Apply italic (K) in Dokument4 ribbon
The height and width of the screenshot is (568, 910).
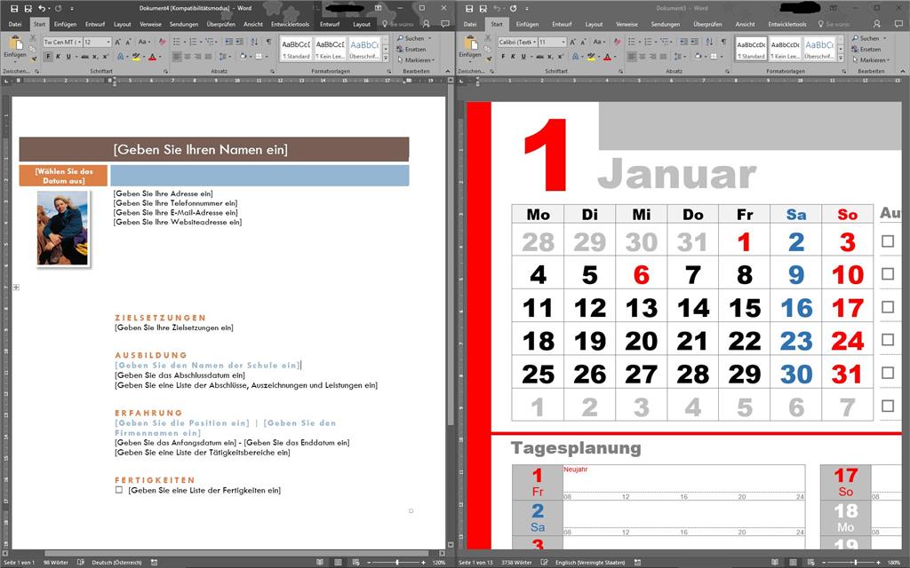[58, 57]
